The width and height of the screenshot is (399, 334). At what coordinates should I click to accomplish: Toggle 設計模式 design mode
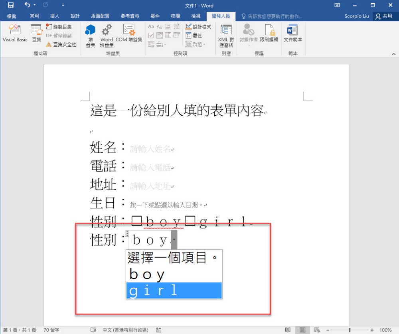(198, 27)
